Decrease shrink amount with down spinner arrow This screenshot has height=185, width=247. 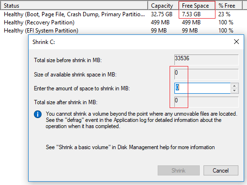coord(234,90)
